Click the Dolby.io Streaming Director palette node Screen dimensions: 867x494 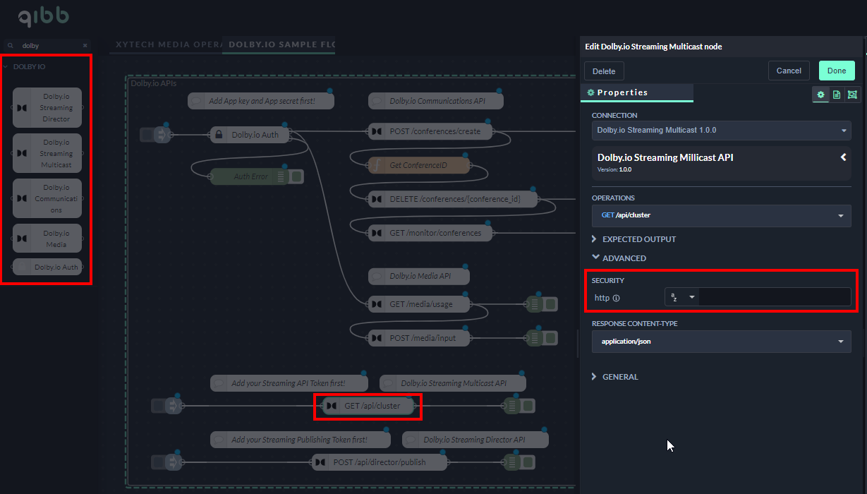click(x=47, y=108)
